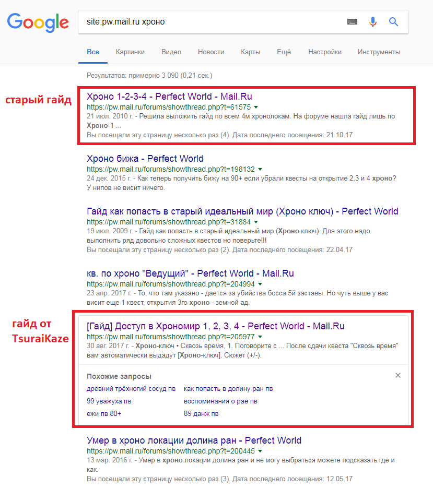The image size is (433, 489).
Task: Expand dropdown arrow next to t=198132 URL
Action: 260,169
